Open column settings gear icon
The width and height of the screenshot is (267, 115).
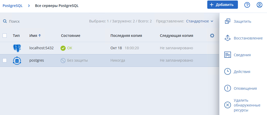[x=212, y=36]
